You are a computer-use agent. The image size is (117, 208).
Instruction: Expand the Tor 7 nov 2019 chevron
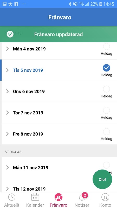click(8, 113)
